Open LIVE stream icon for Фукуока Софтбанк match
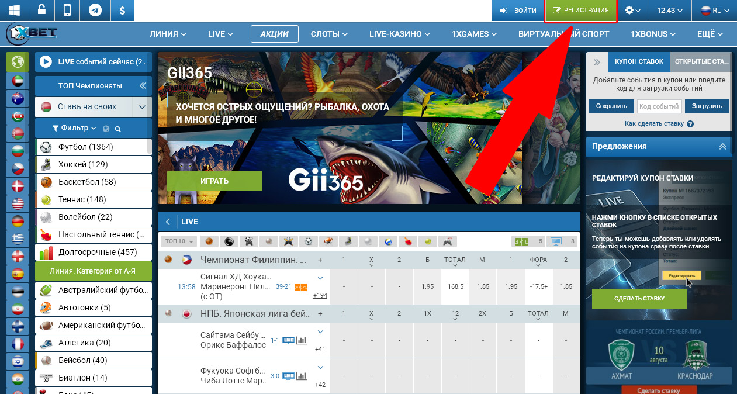Image resolution: width=737 pixels, height=394 pixels. (x=288, y=375)
